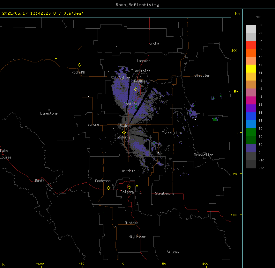Click the Cochrane city label
Screen dimensions: 275x268
coord(103,181)
